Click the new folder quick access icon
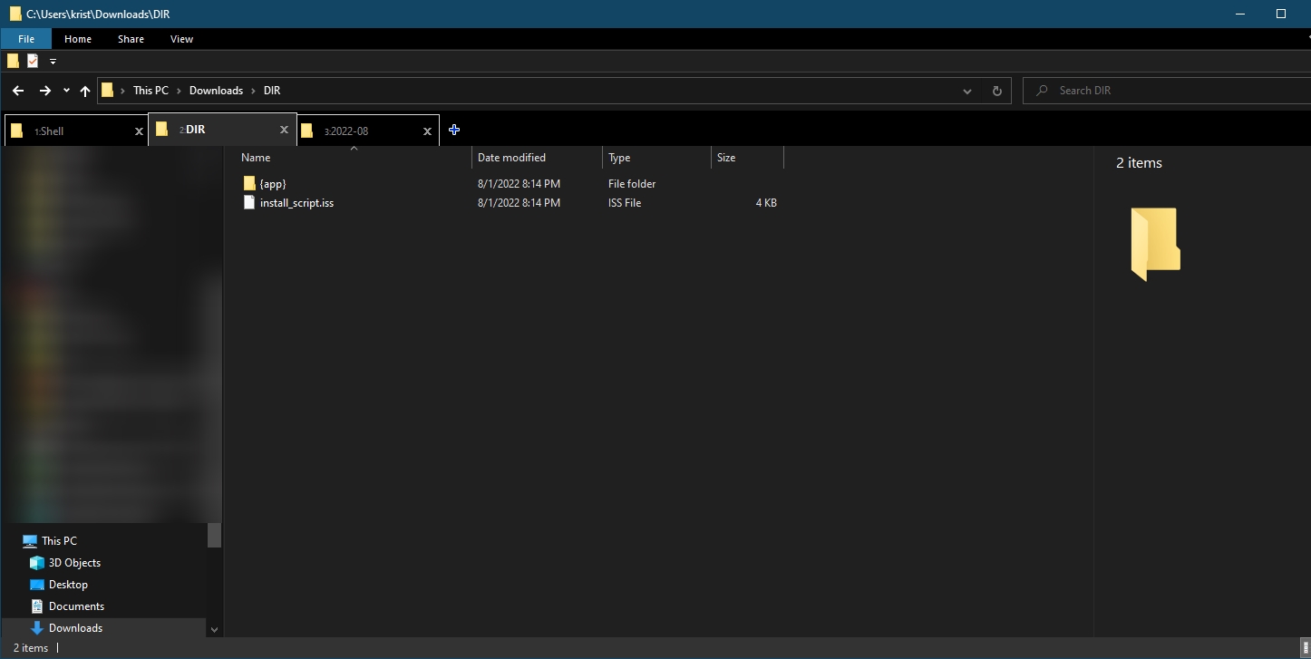 [x=13, y=61]
